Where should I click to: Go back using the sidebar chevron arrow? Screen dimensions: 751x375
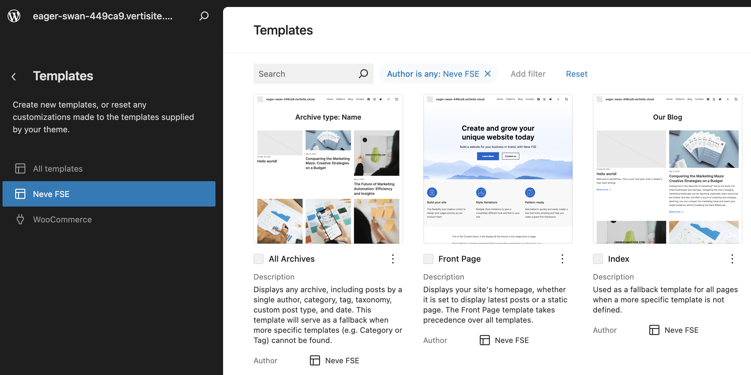coord(14,76)
